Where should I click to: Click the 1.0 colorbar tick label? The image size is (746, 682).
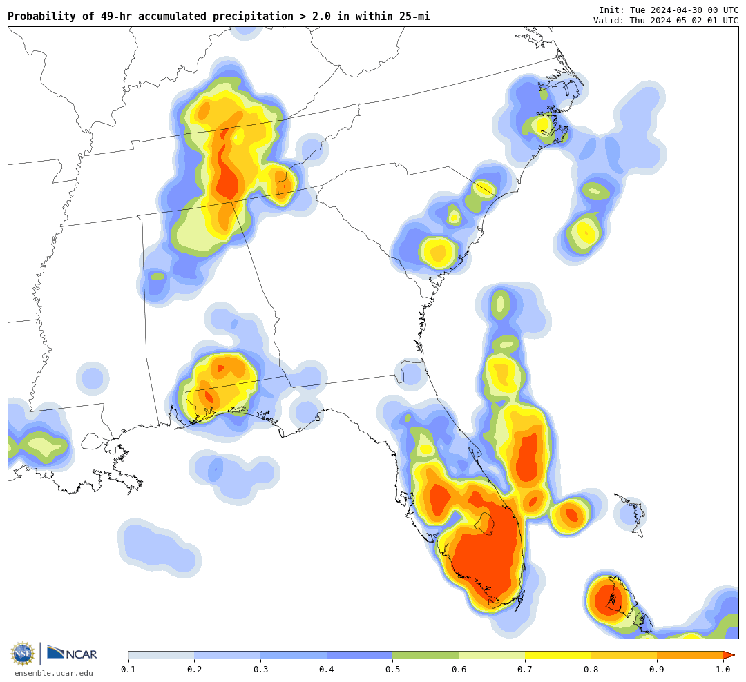[723, 669]
